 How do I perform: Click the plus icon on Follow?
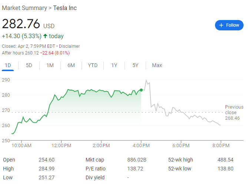point(221,25)
